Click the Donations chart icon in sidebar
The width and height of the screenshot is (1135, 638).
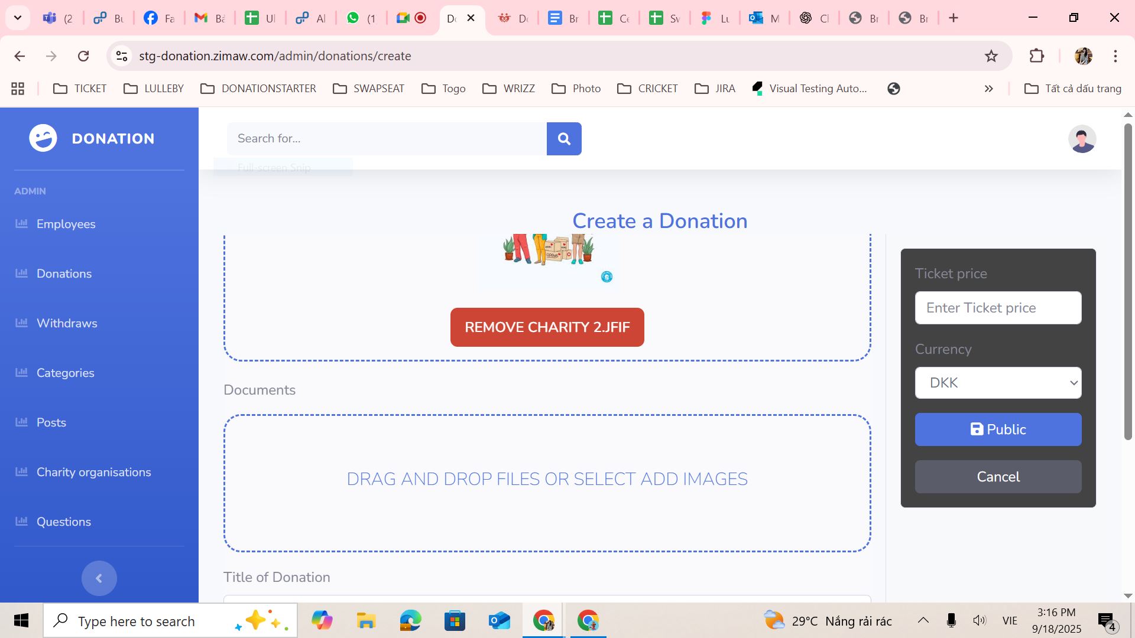click(x=21, y=274)
